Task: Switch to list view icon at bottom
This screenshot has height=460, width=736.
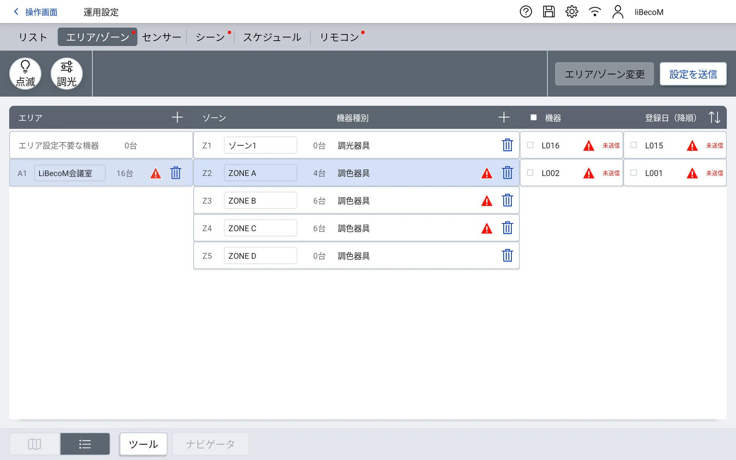Action: click(x=85, y=444)
